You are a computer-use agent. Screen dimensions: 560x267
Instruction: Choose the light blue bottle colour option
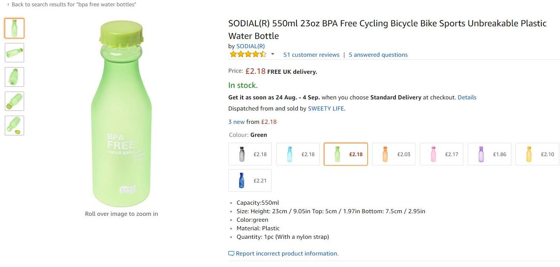298,154
